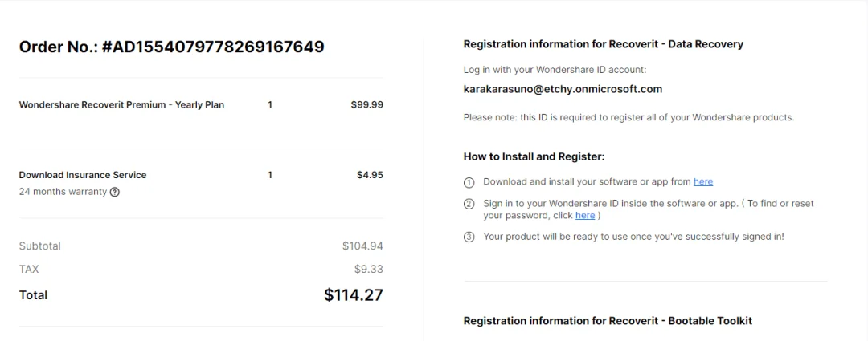Open the download software 'here' link
Image resolution: width=868 pixels, height=341 pixels.
click(703, 181)
